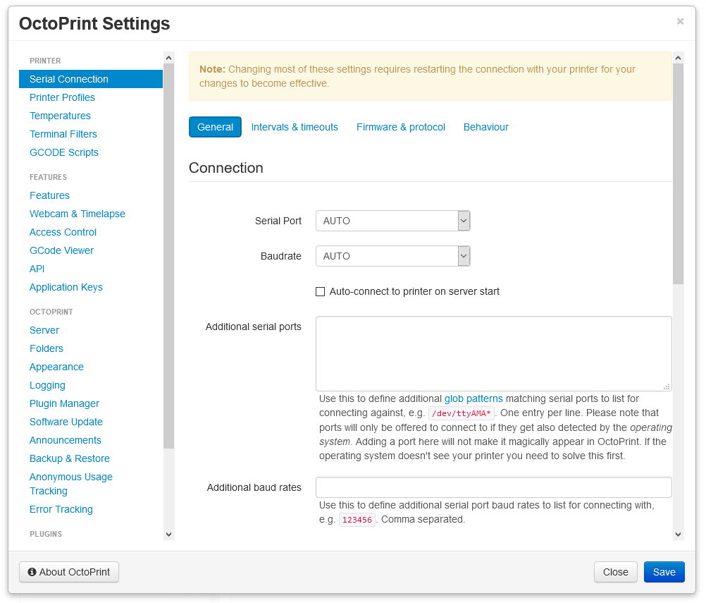Click the About OctoPrint button
Viewport: 706px width, 603px height.
[69, 572]
